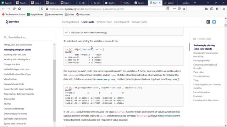This screenshot has width=227, height=127.
Task: Follow the hierarchical columns link
Action: 169,116
